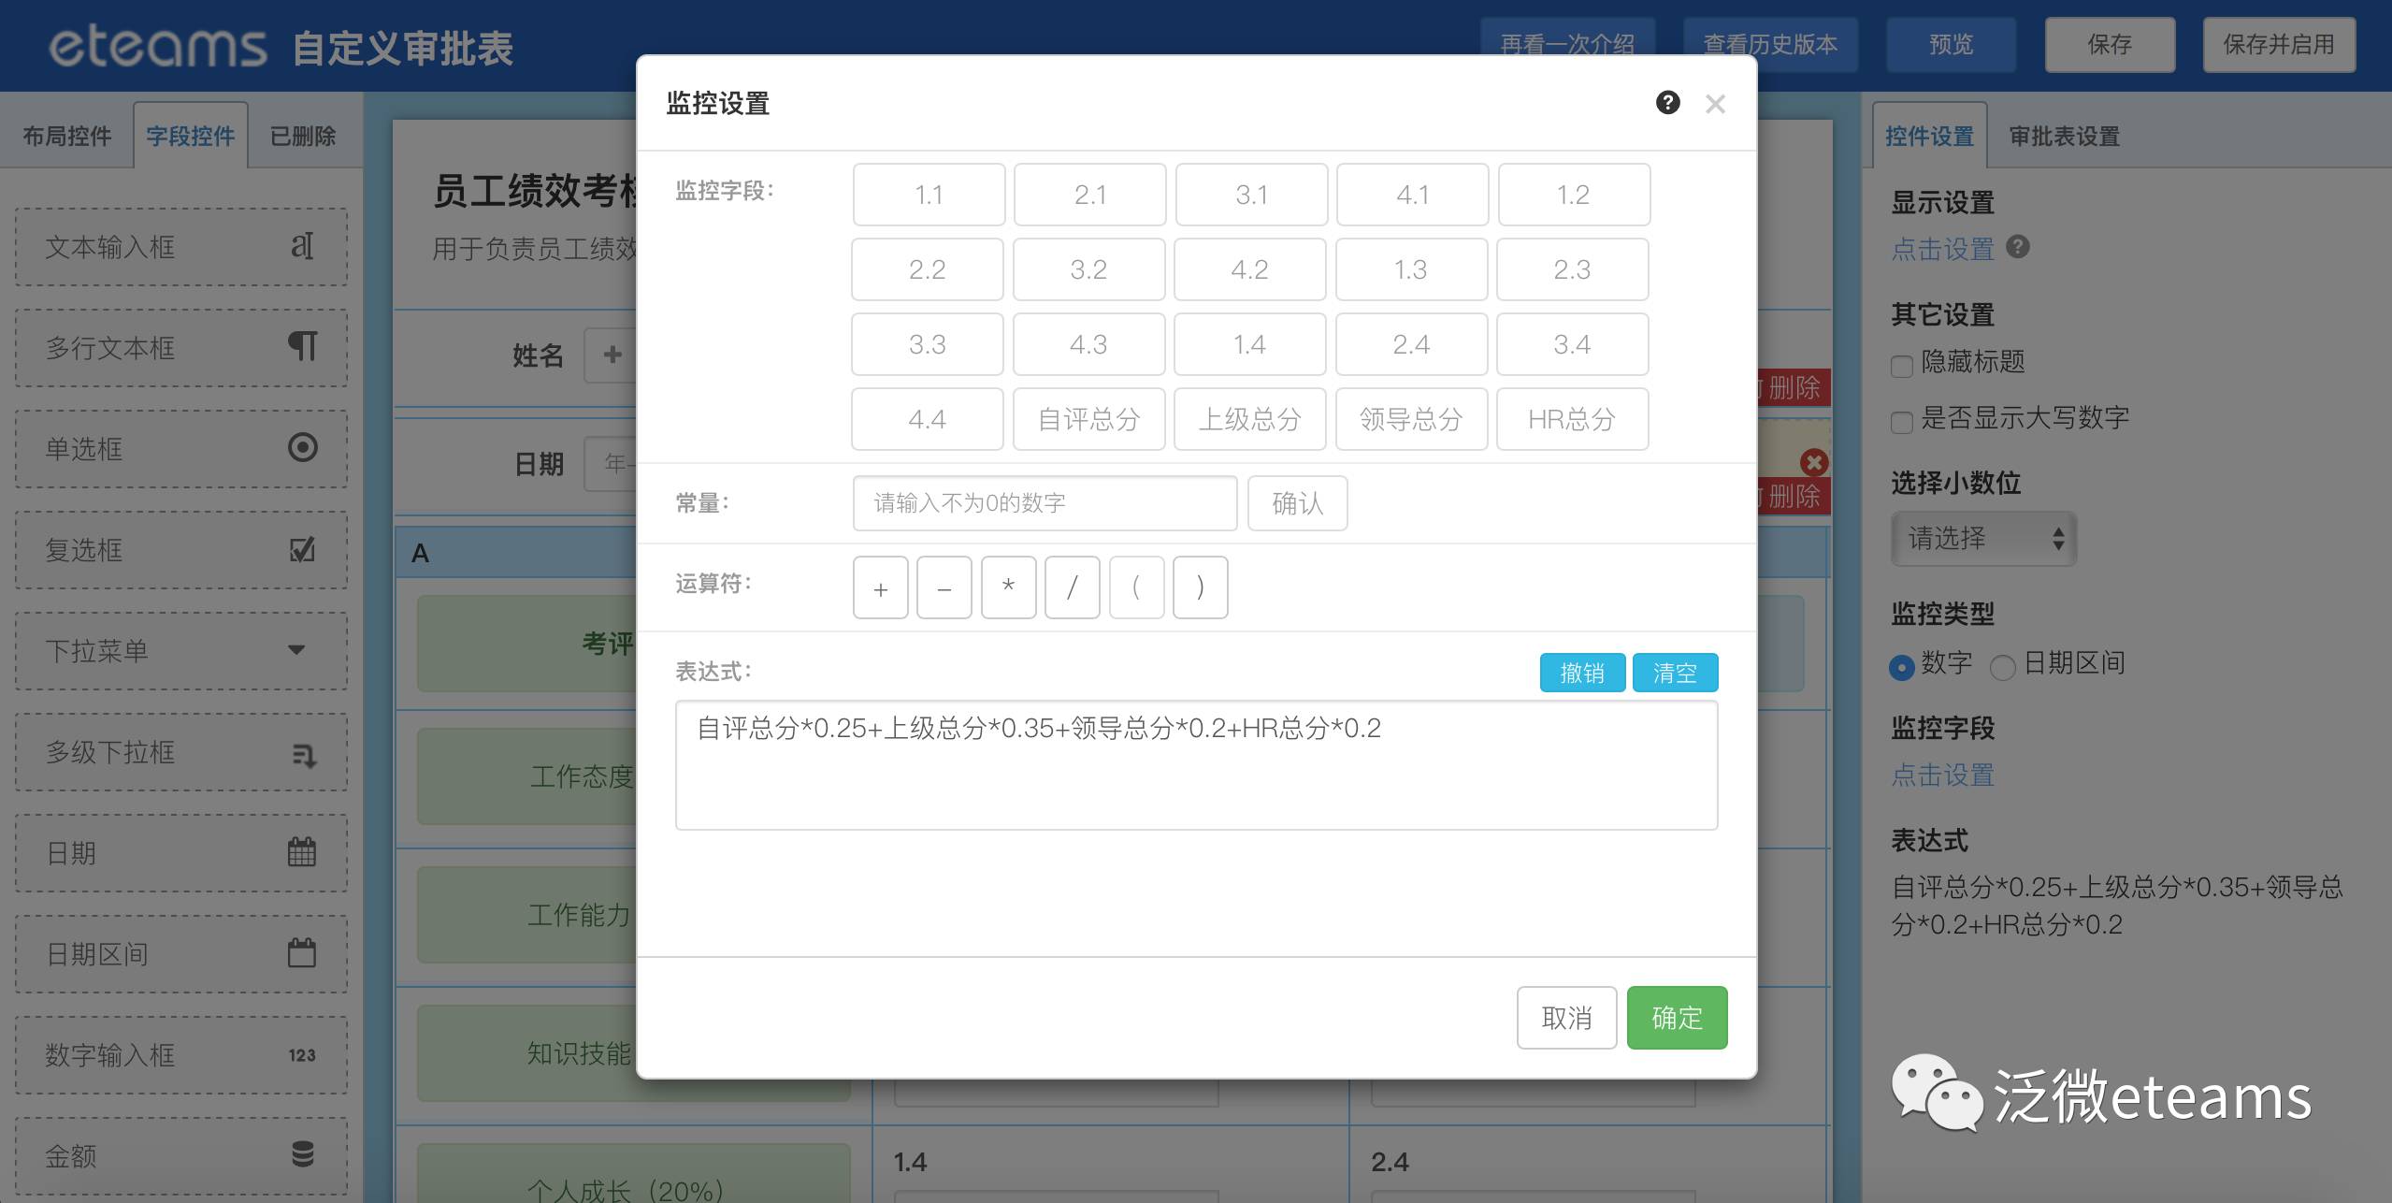The height and width of the screenshot is (1203, 2392).
Task: Click the red delete circle icon
Action: pos(1813,462)
